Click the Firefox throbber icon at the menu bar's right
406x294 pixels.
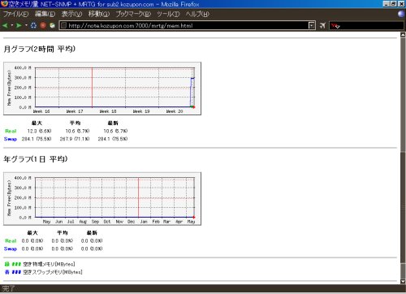[401, 14]
